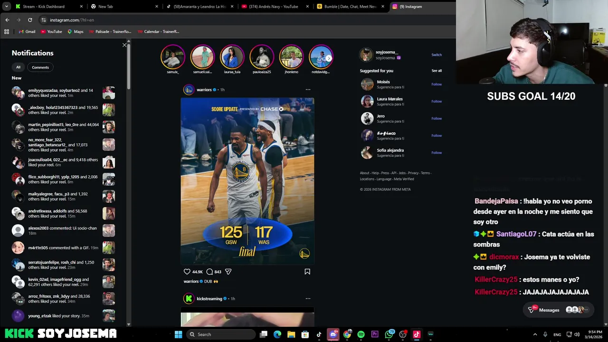View samulx_ story
Screen dimensions: 608x342
pyautogui.click(x=172, y=57)
